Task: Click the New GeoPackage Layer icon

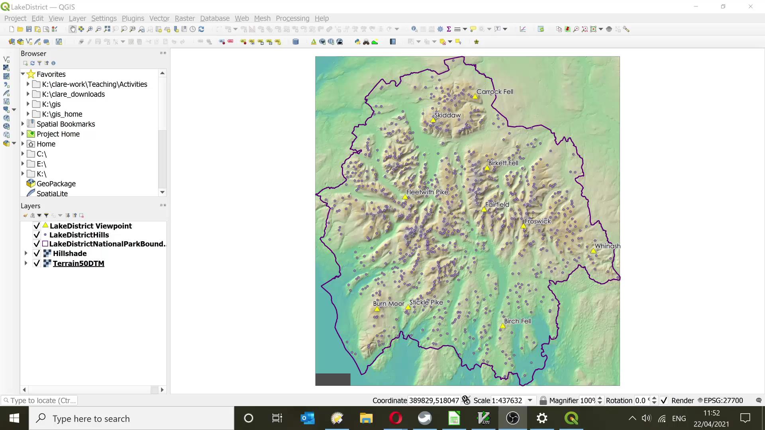Action: point(20,41)
